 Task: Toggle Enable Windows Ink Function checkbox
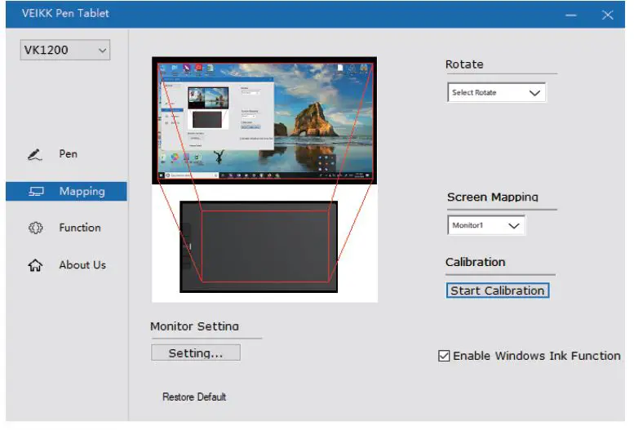[444, 356]
